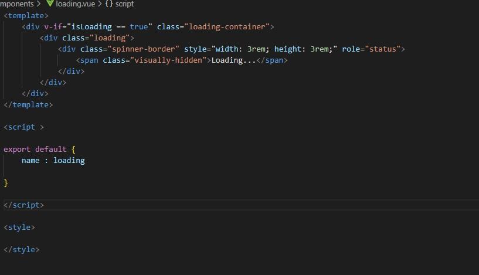Click the Loading... text inside span

[234, 60]
